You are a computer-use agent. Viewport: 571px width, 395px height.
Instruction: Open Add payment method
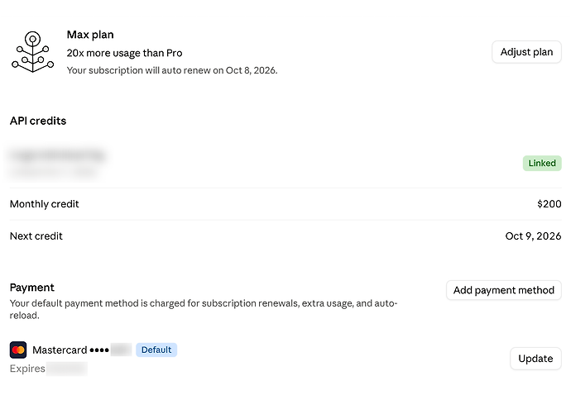click(x=504, y=290)
